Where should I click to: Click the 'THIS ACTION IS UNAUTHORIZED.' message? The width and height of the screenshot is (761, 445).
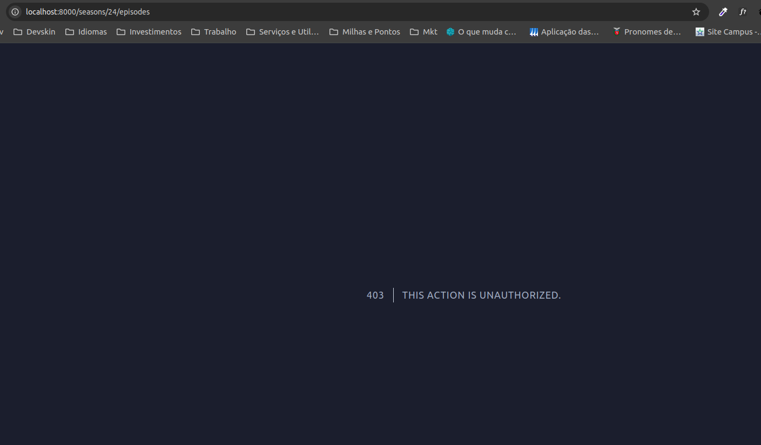[481, 295]
